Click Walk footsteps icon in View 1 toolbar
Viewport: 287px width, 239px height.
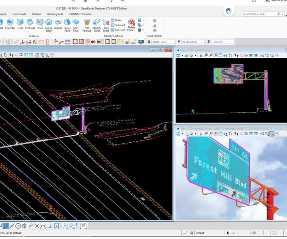point(11,55)
